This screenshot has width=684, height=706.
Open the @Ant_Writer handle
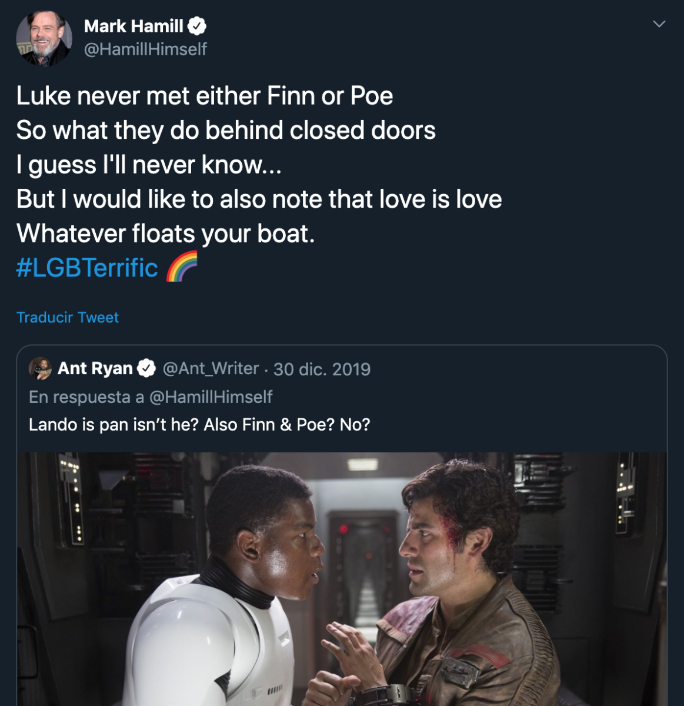tap(211, 368)
